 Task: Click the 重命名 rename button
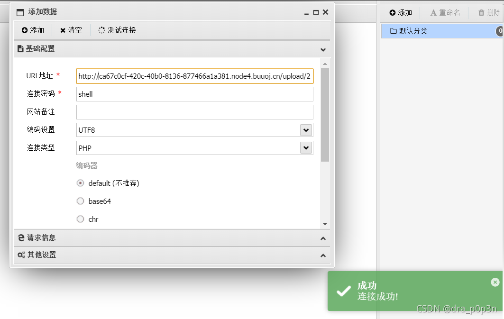click(445, 13)
